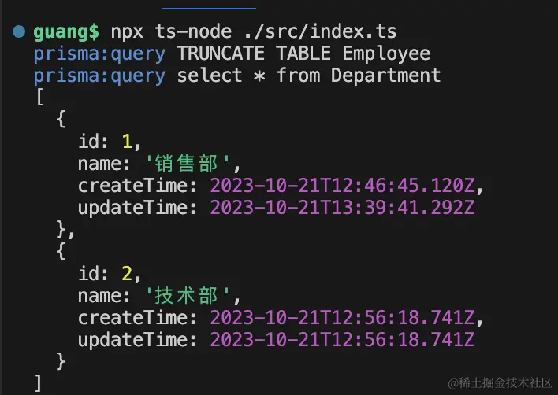Image resolution: width=558 pixels, height=395 pixels.
Task: Click the updateTime timestamp of the 技术部 record
Action: click(x=341, y=339)
